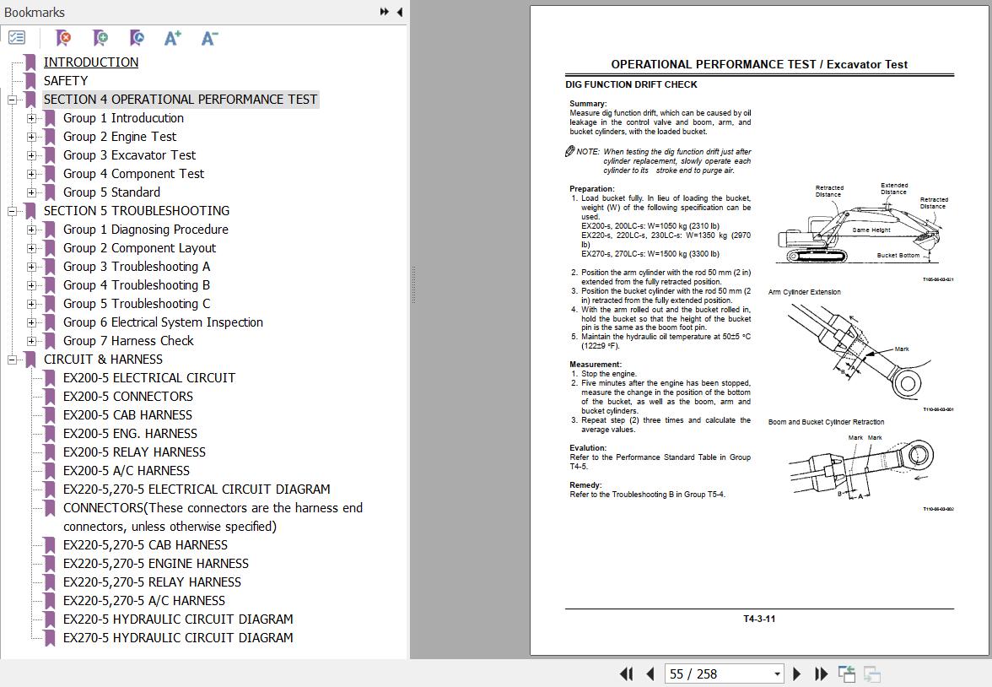Viewport: 992px width, 687px height.
Task: Select SECTION 5 TROUBLESHOOTING bookmark
Action: [x=137, y=211]
